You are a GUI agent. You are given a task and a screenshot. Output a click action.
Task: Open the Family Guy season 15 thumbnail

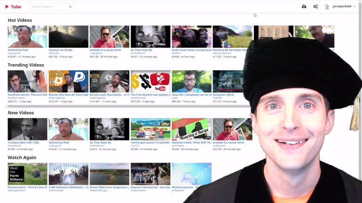(150, 129)
